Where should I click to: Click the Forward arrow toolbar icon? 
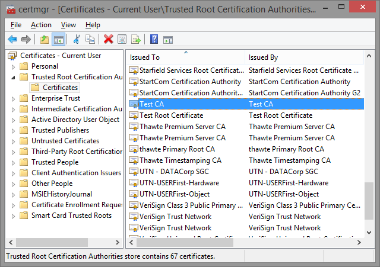tap(26, 40)
